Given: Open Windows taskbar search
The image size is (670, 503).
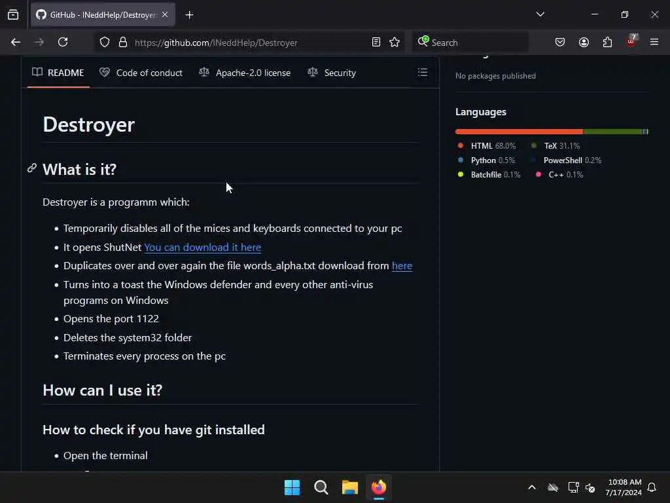Looking at the screenshot, I should tap(321, 487).
